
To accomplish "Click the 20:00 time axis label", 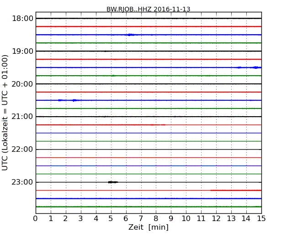I will tap(22, 84).
